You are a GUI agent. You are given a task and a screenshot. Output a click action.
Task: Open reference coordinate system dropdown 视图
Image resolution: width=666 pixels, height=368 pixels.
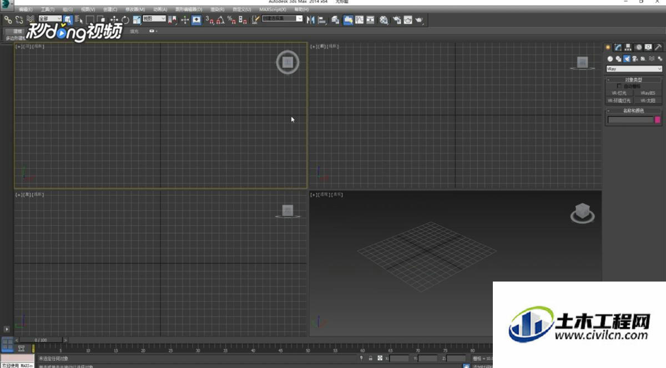click(x=154, y=19)
